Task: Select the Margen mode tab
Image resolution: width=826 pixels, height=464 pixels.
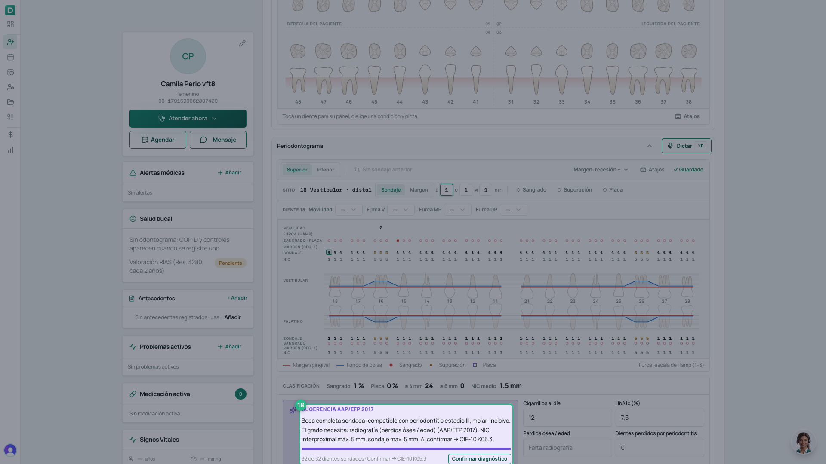Action: [419, 190]
